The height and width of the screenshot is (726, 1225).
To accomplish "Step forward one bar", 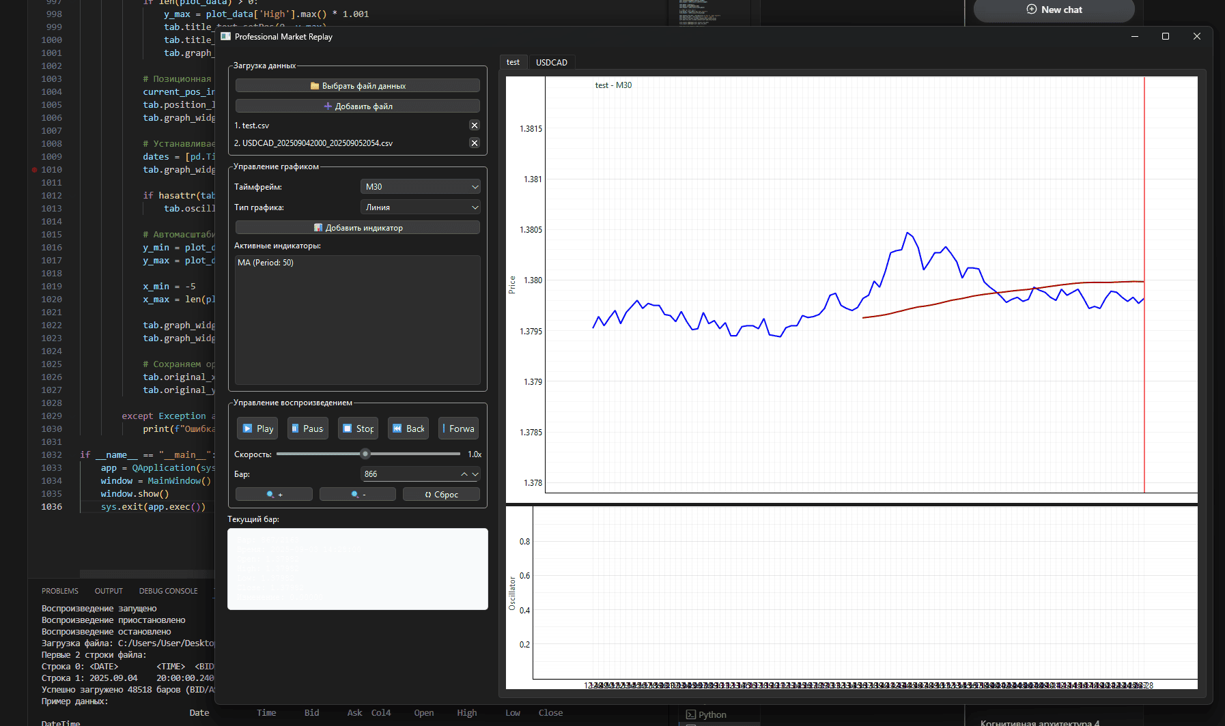I will pyautogui.click(x=458, y=429).
